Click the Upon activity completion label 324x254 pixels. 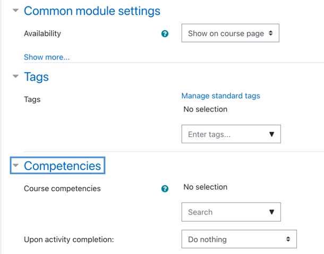tap(69, 240)
